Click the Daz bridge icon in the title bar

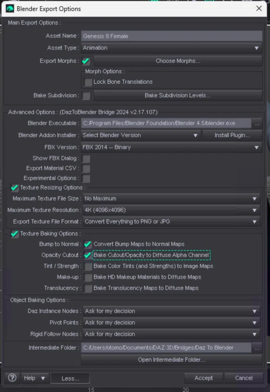pyautogui.click(x=10, y=9)
